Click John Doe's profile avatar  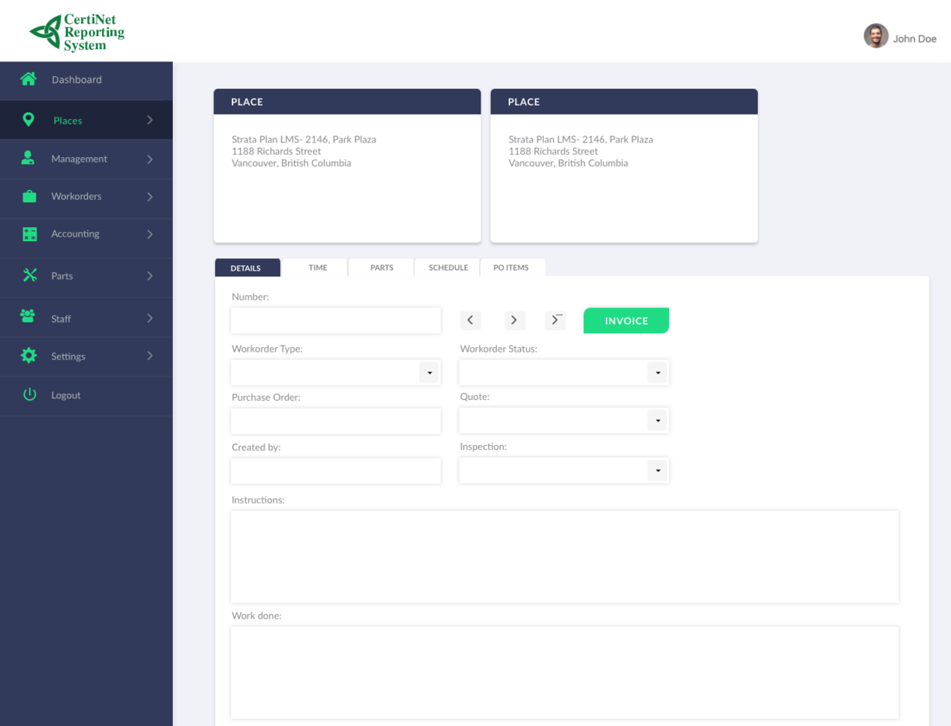875,36
